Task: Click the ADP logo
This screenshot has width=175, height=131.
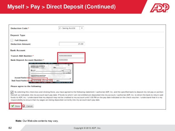Action: pos(160,8)
